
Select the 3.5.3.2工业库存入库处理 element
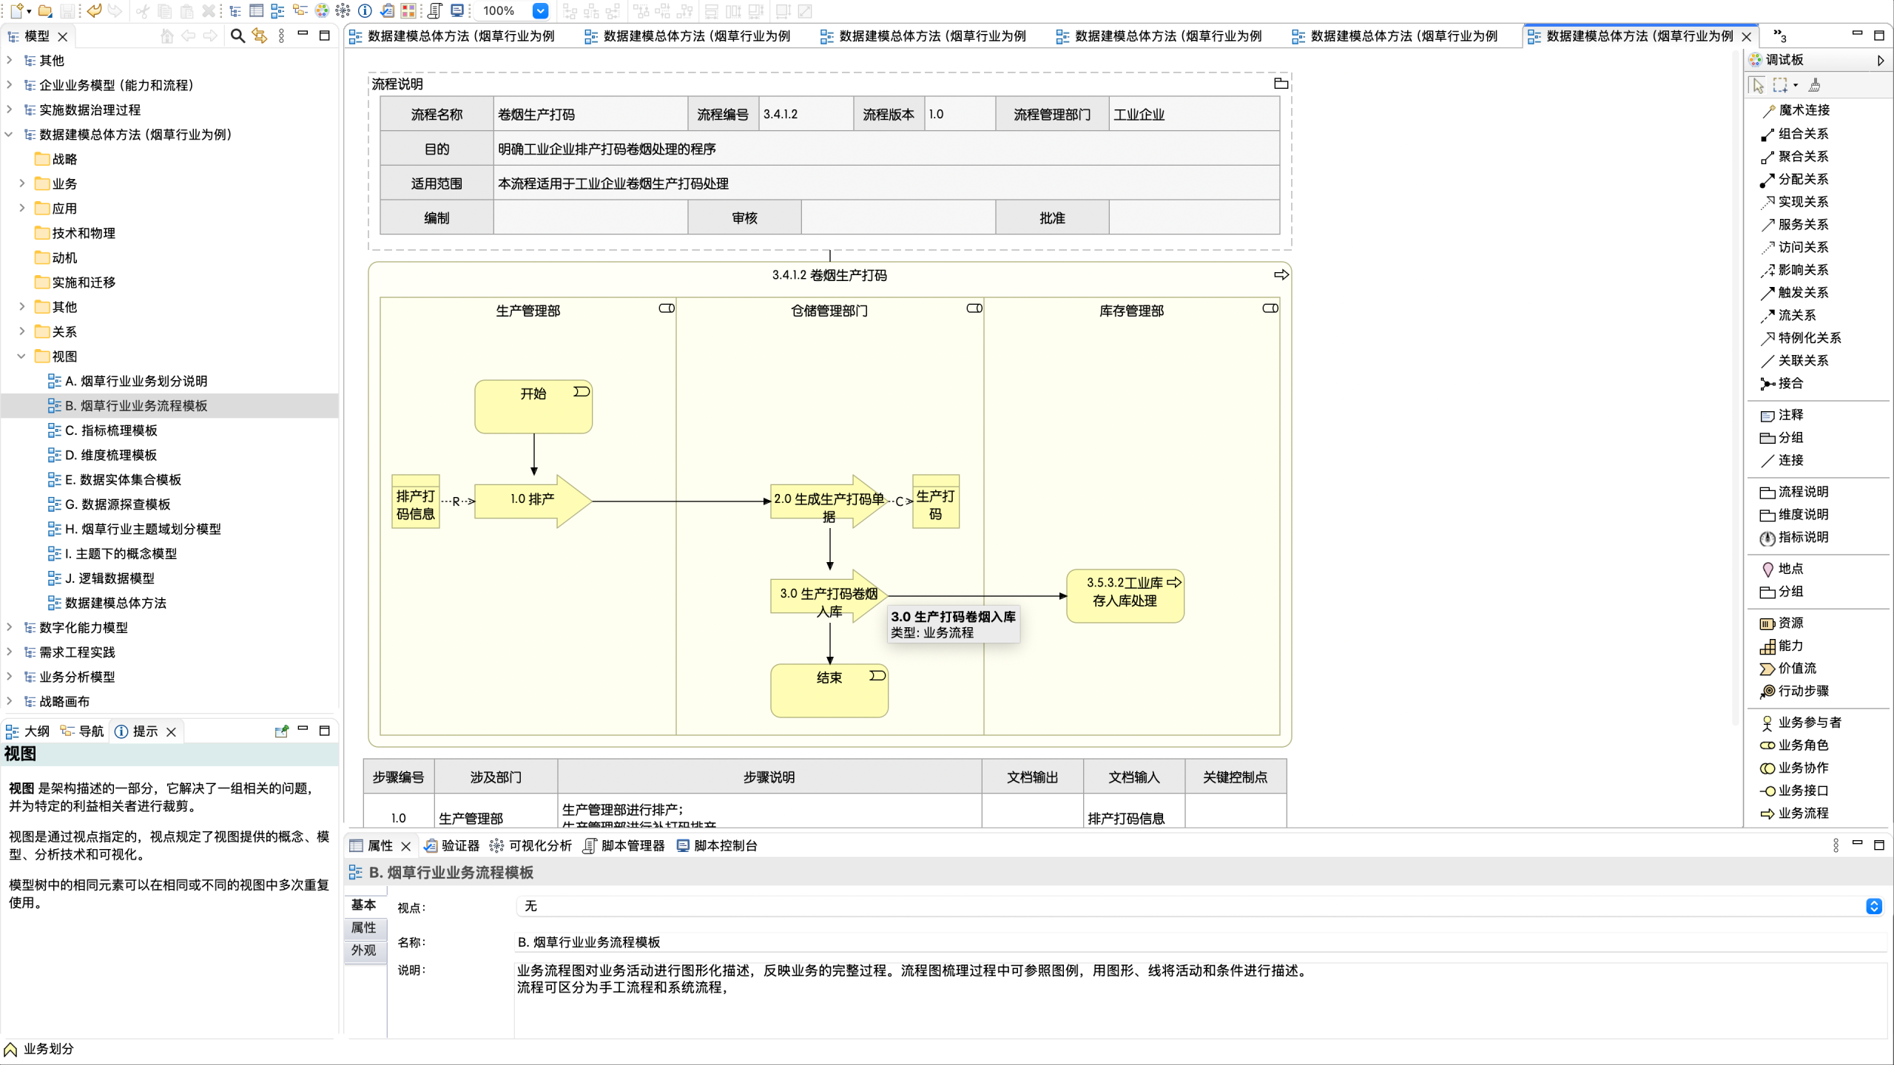pos(1125,595)
